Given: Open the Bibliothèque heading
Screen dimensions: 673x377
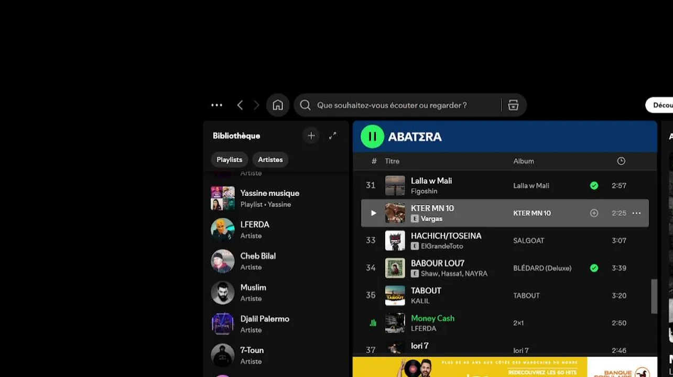Looking at the screenshot, I should coord(236,136).
